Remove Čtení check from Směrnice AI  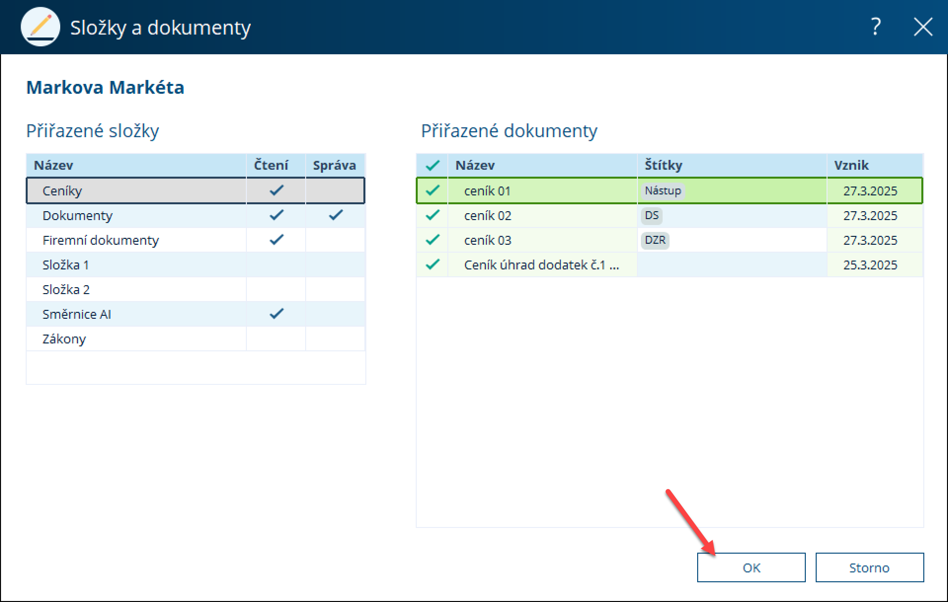276,314
